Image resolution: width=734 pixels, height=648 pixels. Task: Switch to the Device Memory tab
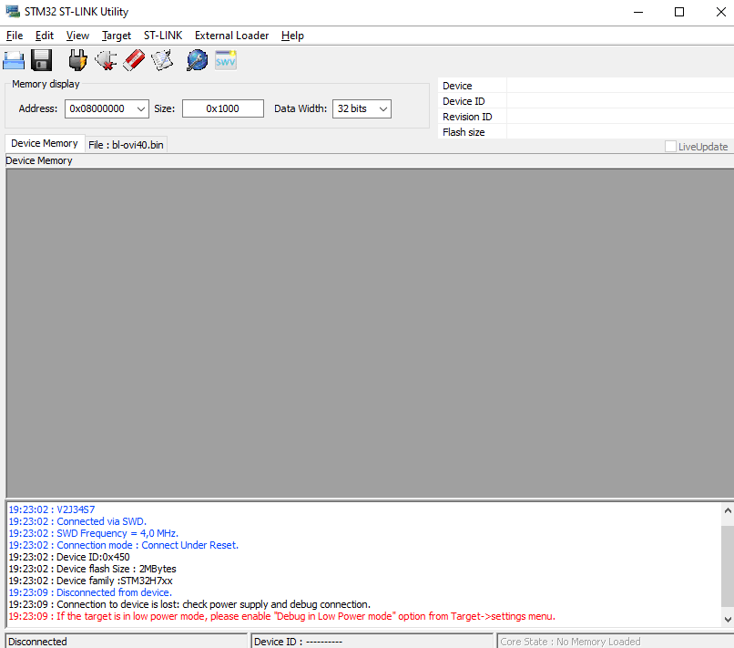coord(45,143)
